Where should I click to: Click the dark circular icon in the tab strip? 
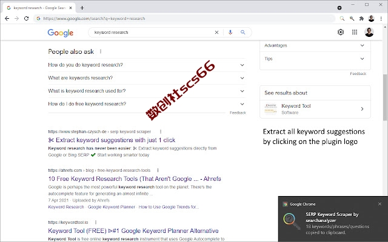coord(339,8)
